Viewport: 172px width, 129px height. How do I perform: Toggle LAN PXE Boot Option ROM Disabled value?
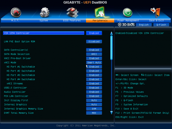(94, 42)
